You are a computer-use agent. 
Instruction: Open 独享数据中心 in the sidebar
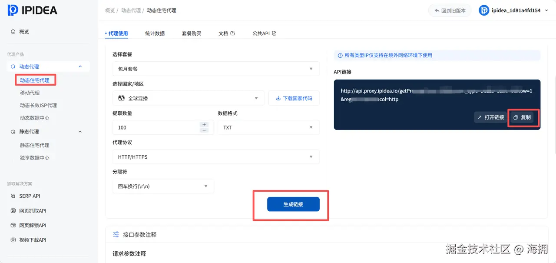35,158
